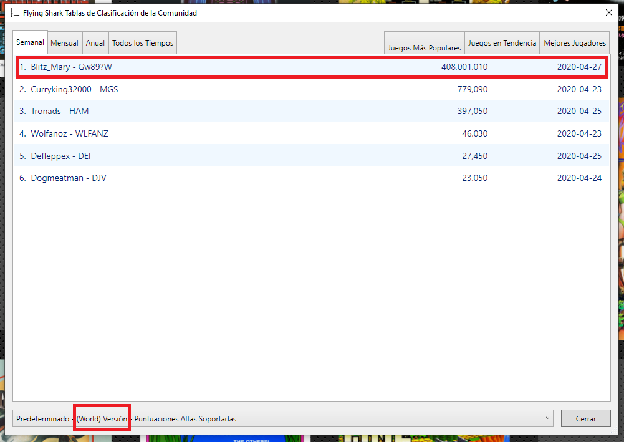The width and height of the screenshot is (624, 442).
Task: Click the score 397,050
Action: point(473,111)
